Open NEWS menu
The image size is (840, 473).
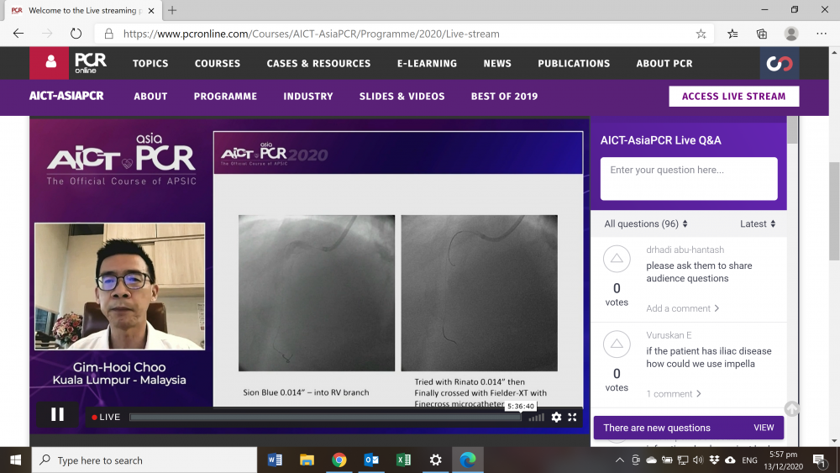(497, 63)
